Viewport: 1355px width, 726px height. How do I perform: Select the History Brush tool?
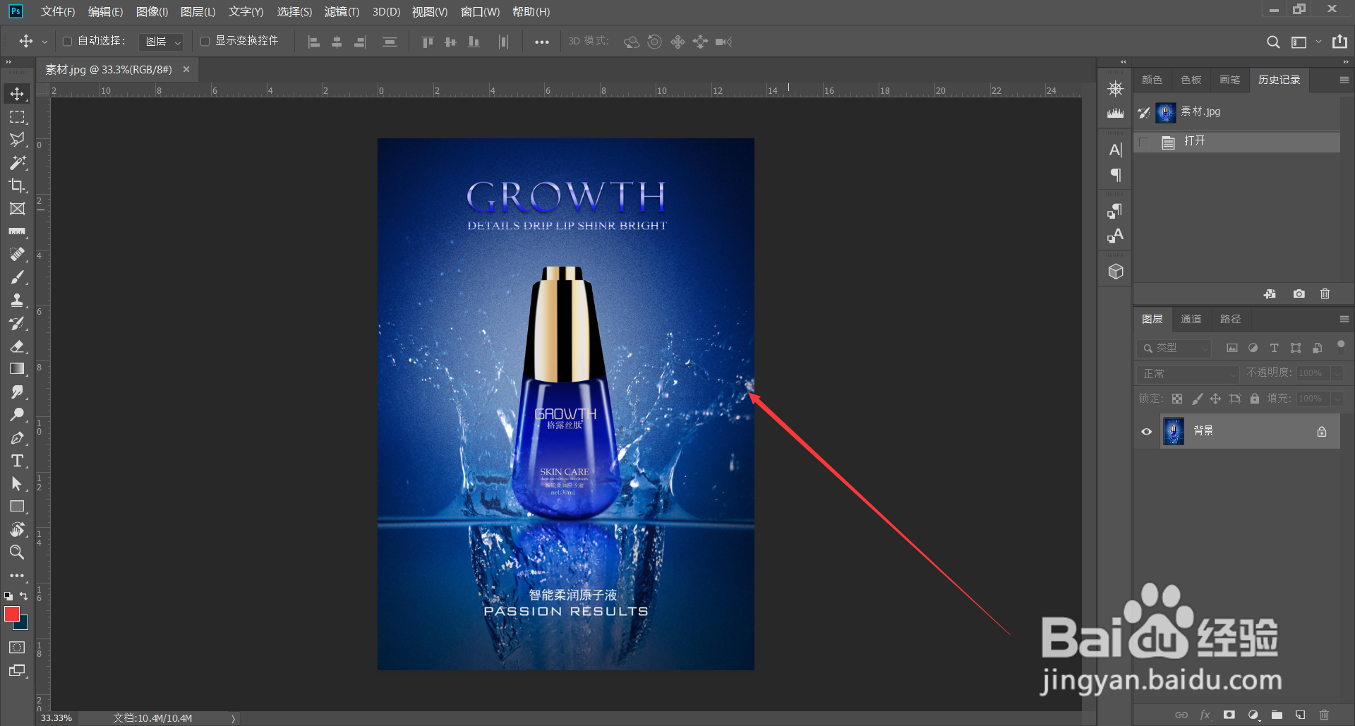[17, 323]
